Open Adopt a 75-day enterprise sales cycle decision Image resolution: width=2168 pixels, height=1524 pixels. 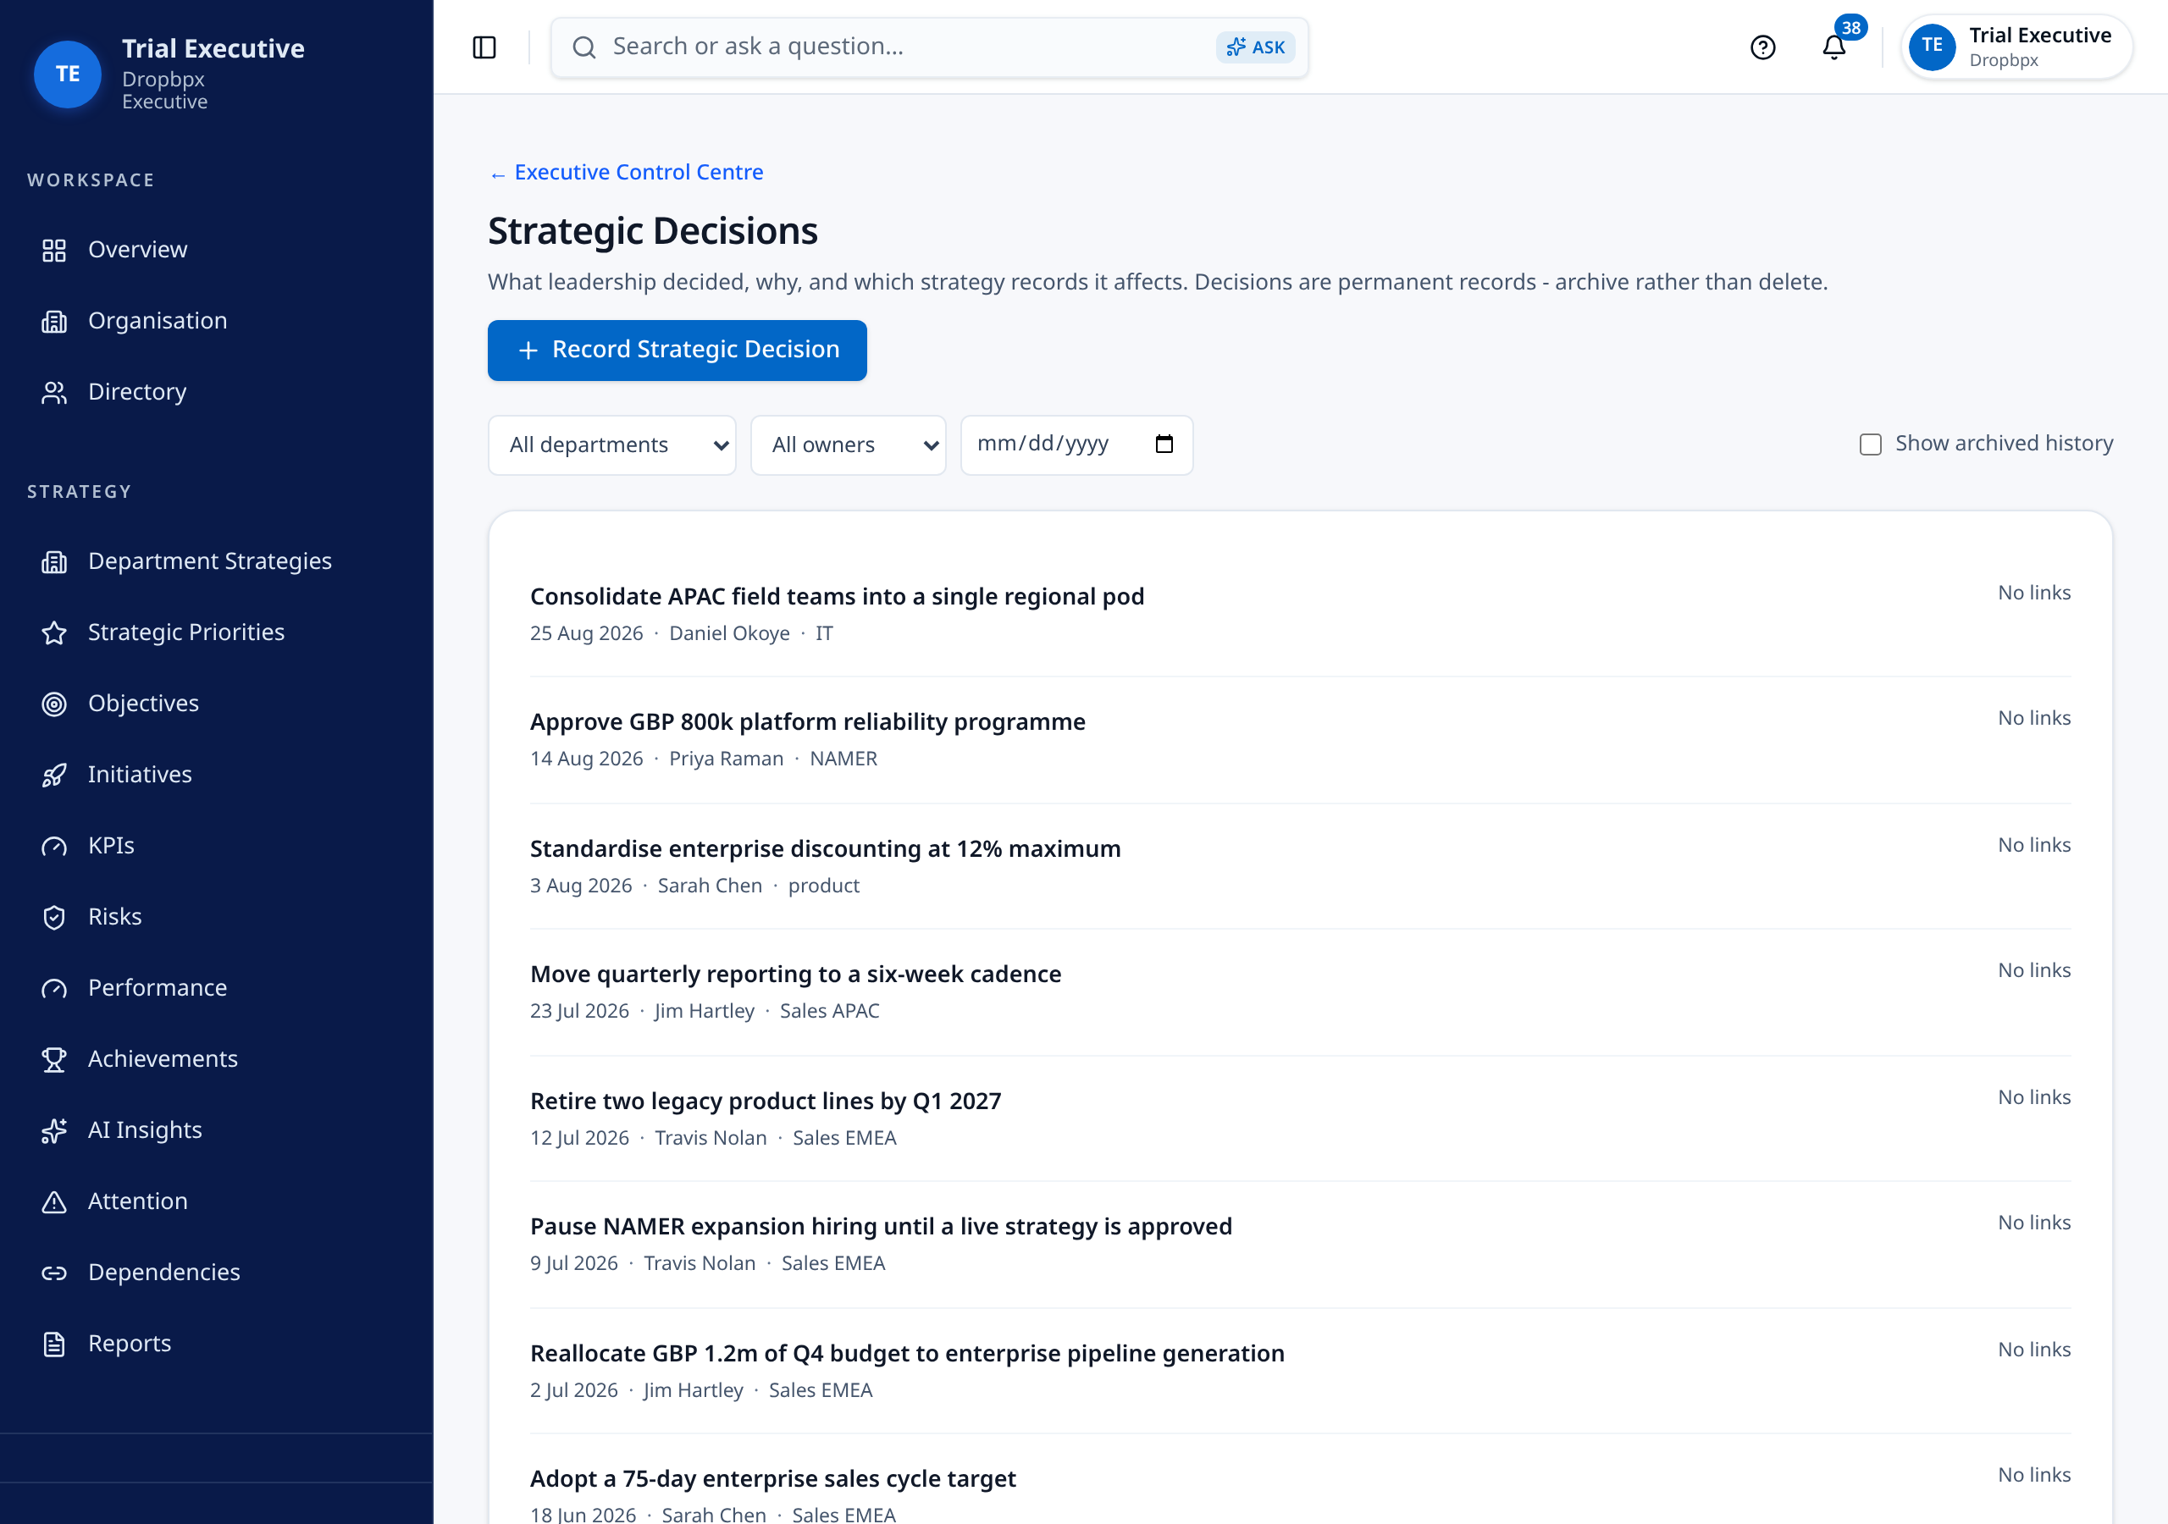click(x=772, y=1480)
